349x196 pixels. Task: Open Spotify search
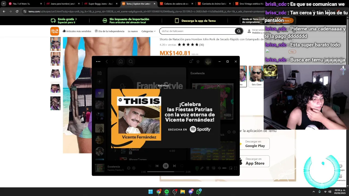pyautogui.click(x=131, y=62)
